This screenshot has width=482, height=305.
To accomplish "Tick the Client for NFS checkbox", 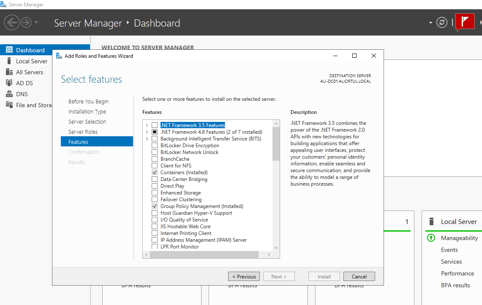I will tap(155, 166).
